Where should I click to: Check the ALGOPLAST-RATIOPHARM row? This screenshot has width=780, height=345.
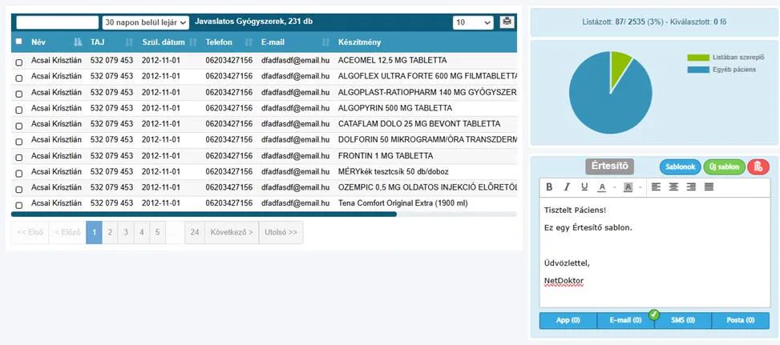(x=19, y=94)
